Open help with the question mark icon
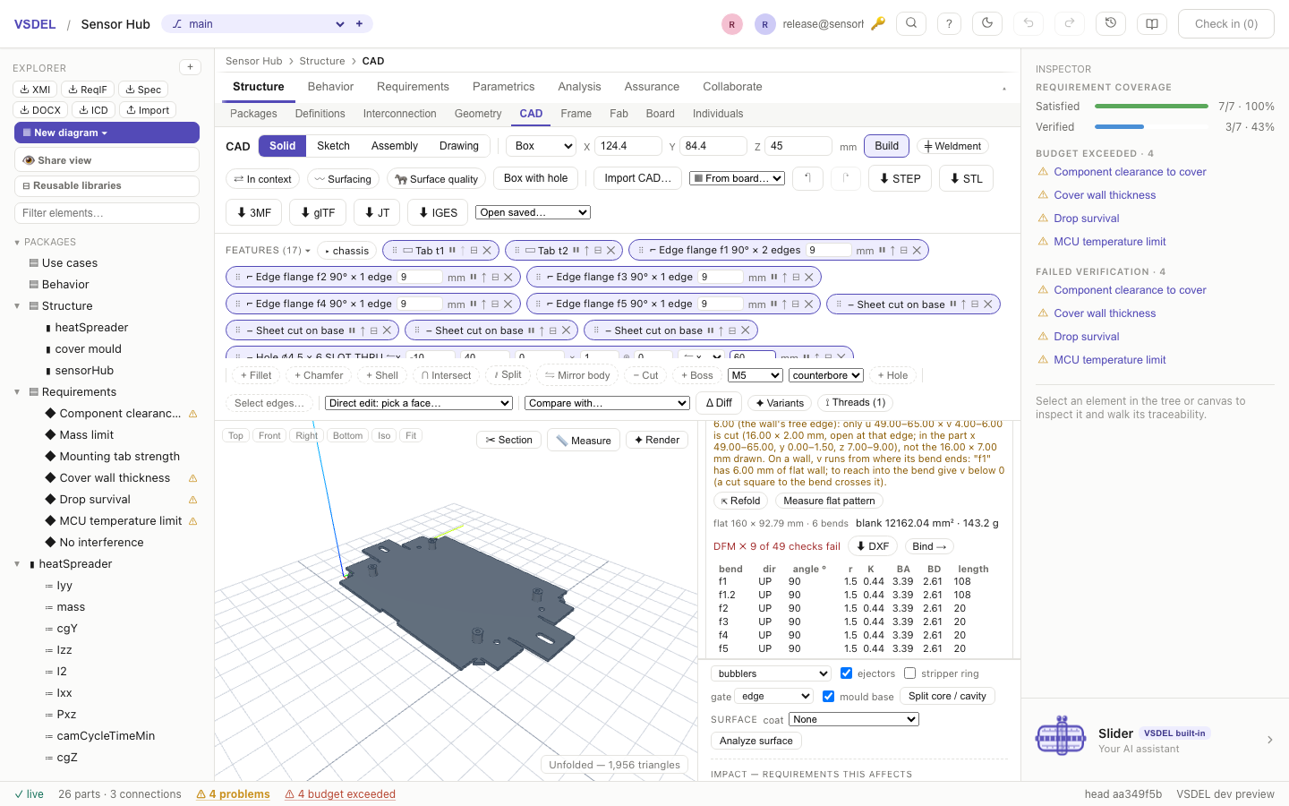1289x806 pixels. [949, 24]
